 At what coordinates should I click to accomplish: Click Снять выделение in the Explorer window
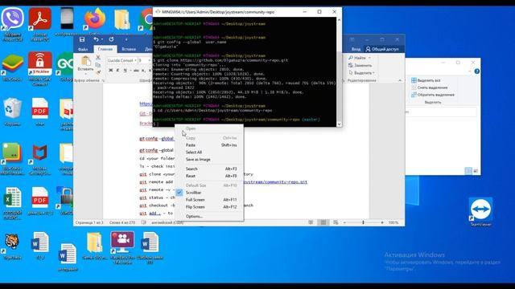tap(429, 88)
